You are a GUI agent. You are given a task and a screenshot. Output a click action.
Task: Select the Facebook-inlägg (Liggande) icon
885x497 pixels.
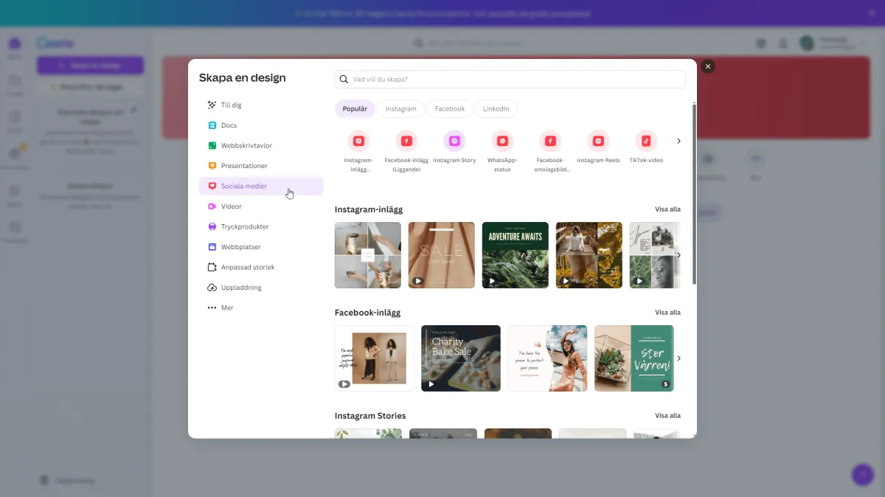406,141
